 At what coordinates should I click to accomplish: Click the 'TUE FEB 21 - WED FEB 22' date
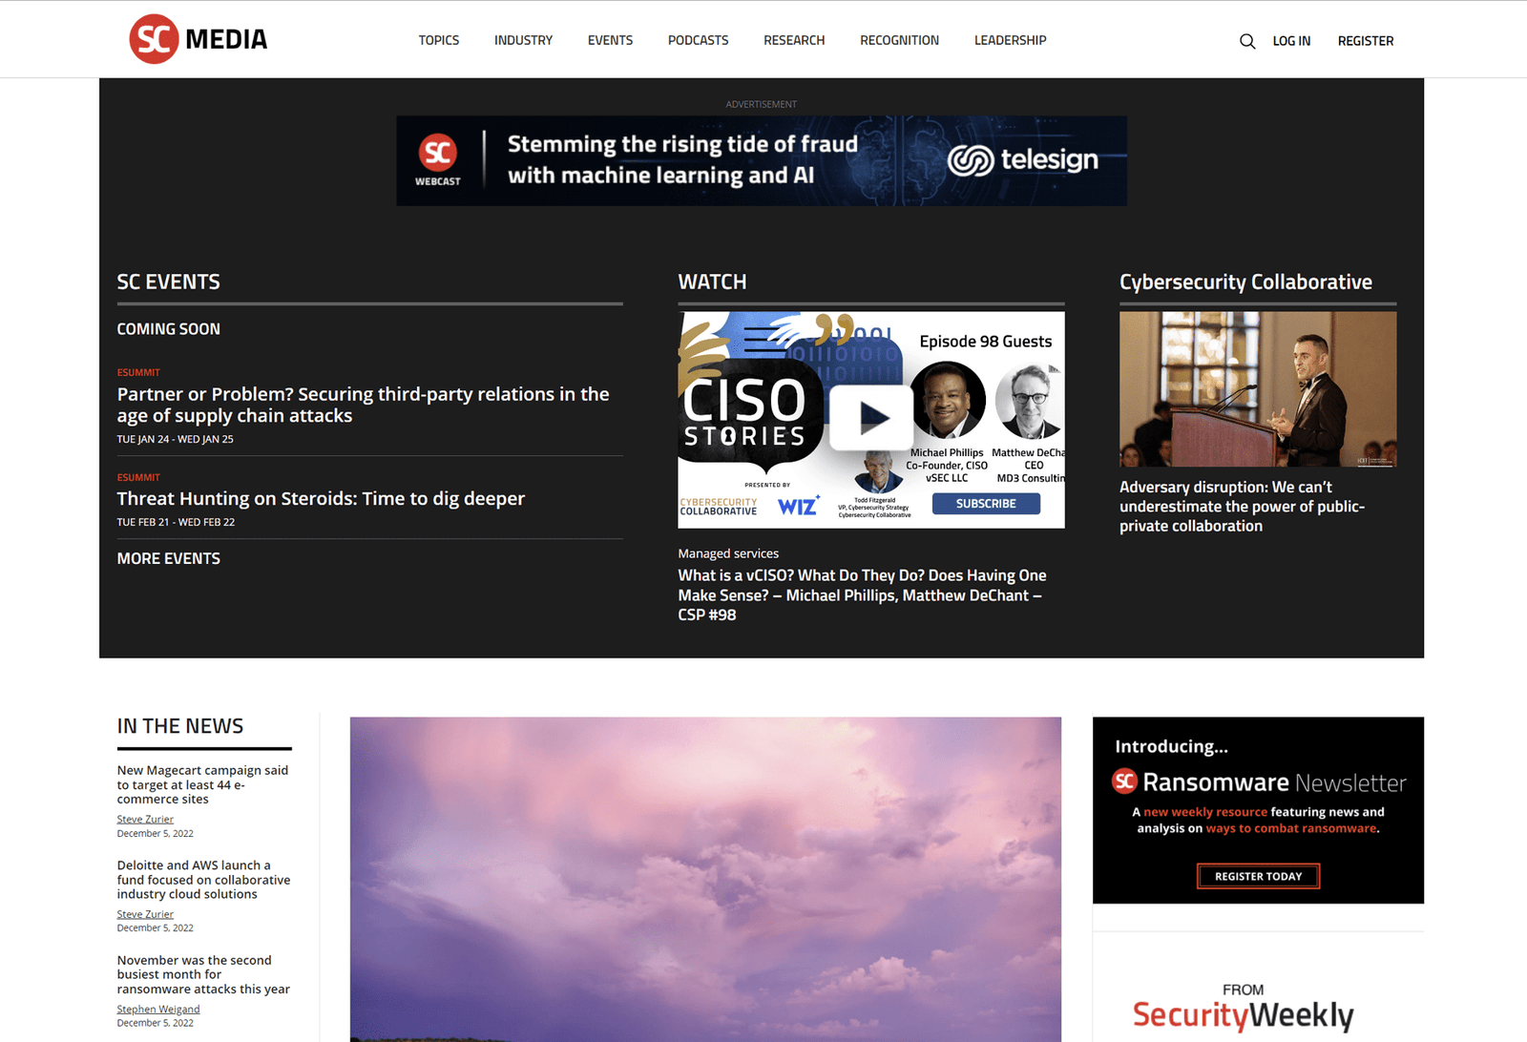176,523
